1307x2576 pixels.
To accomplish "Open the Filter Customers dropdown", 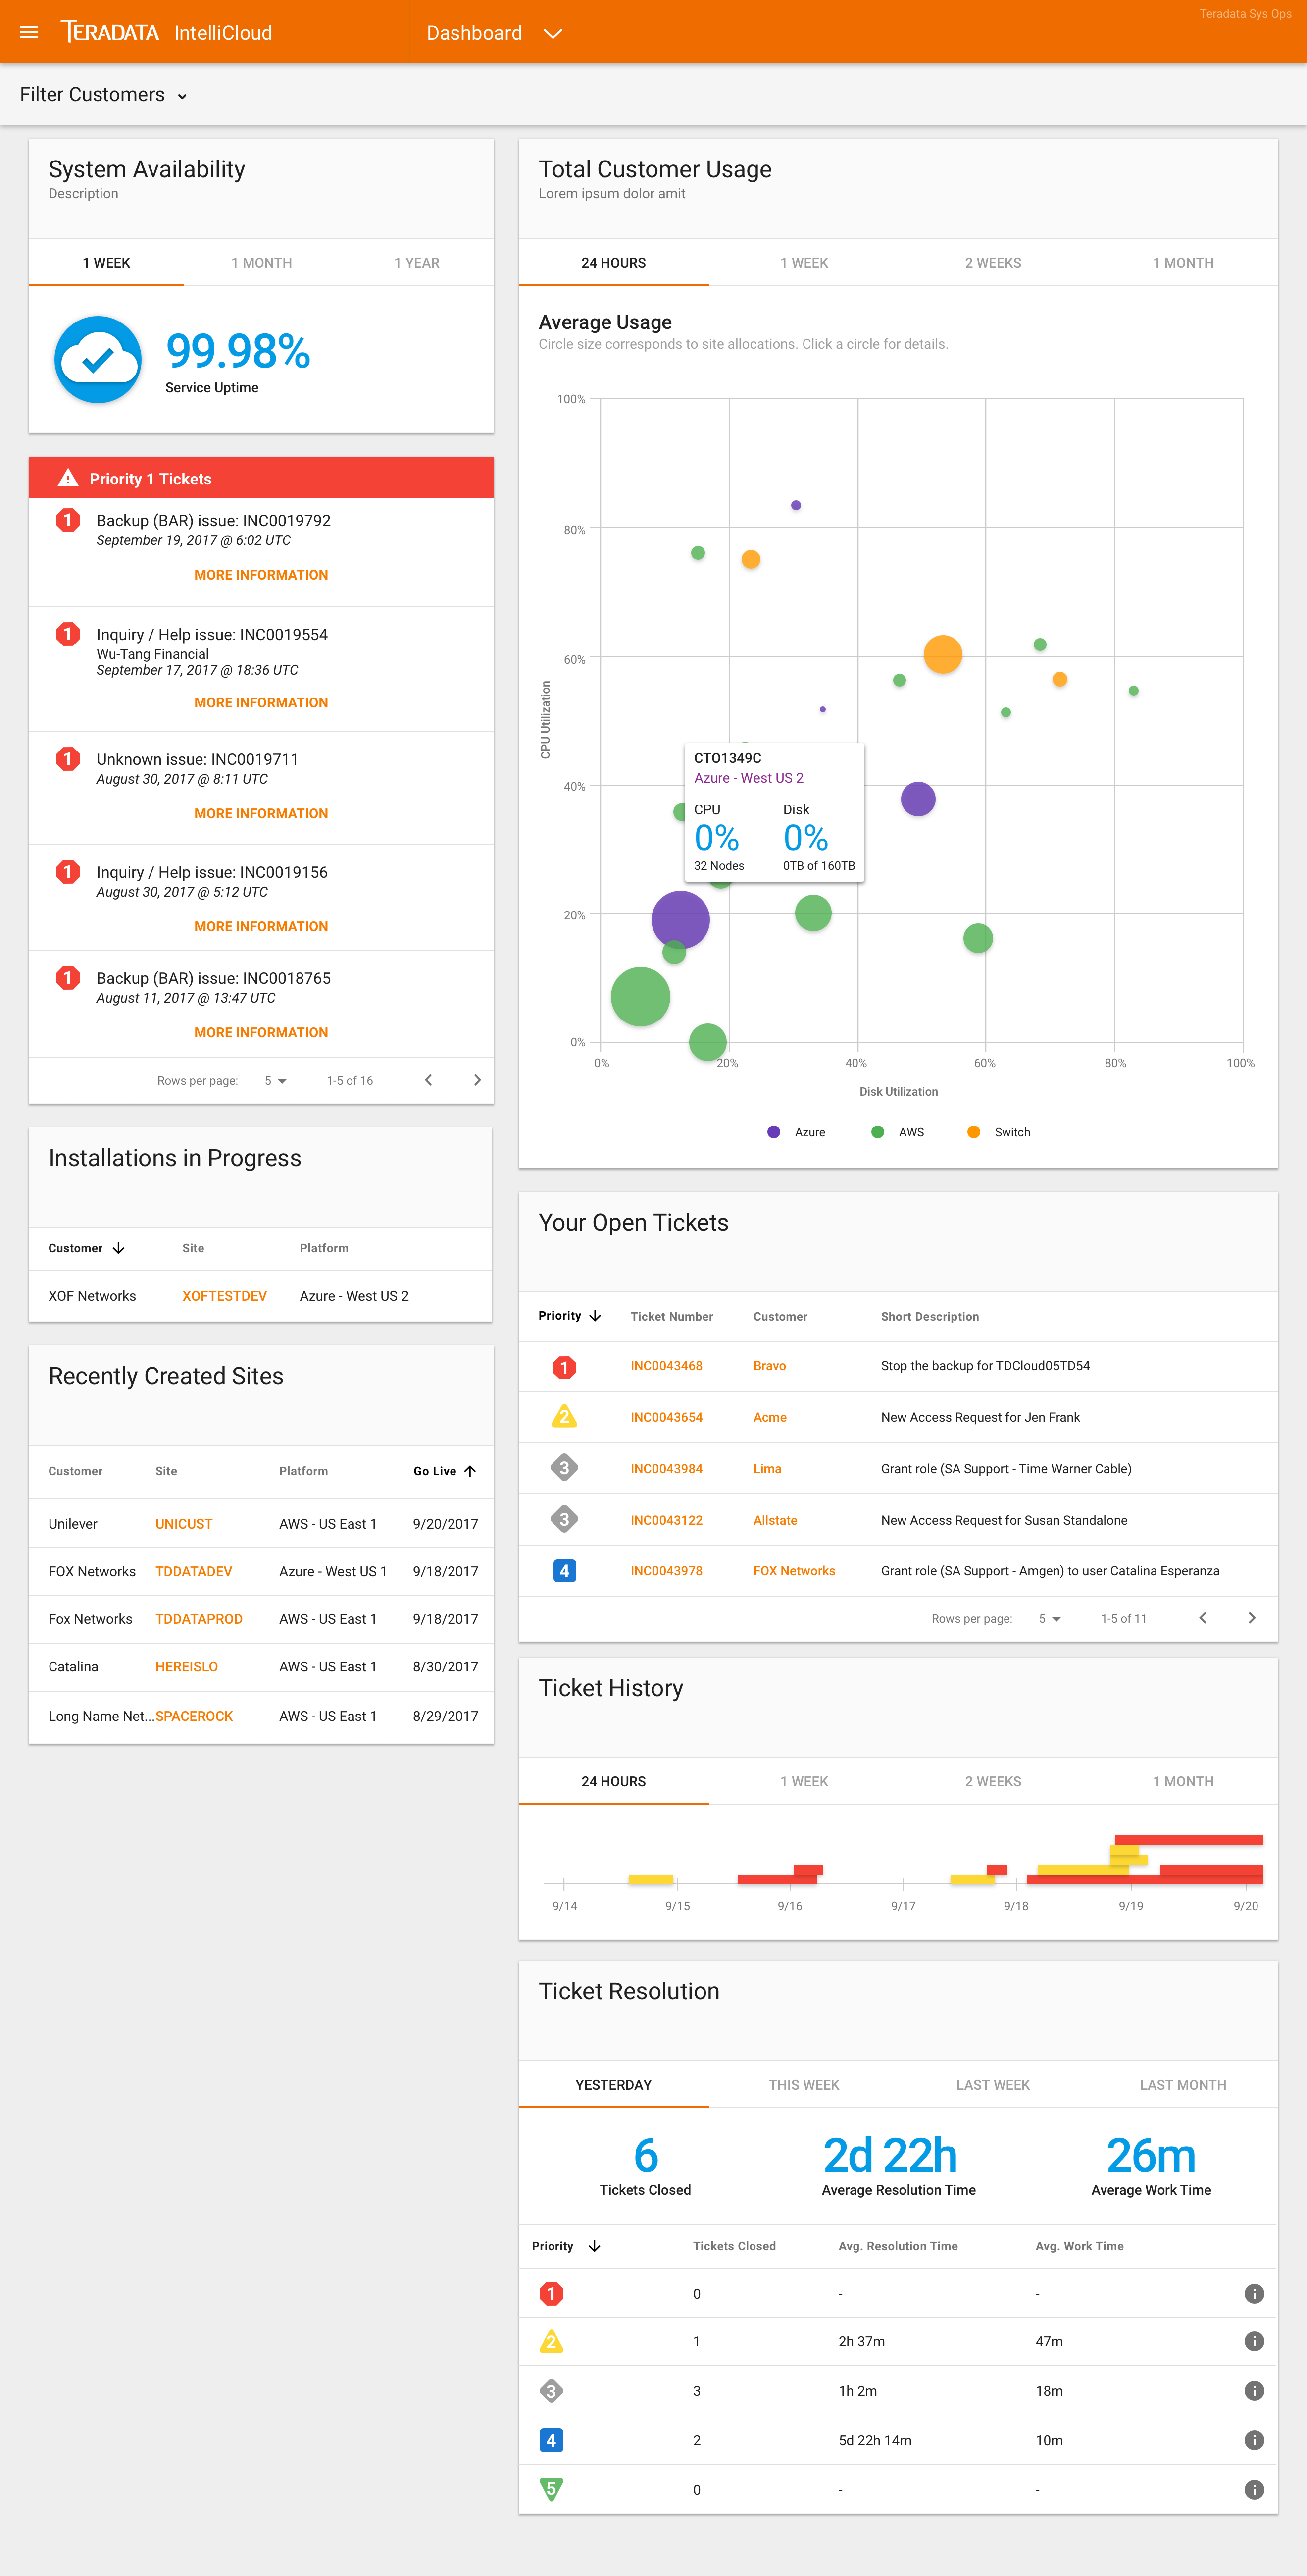I will [104, 95].
